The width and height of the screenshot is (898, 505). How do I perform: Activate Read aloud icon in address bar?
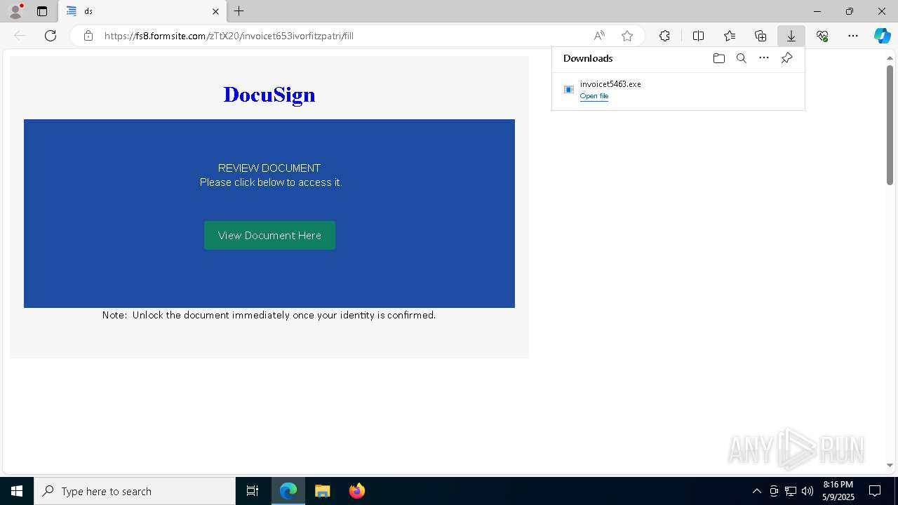pyautogui.click(x=599, y=36)
